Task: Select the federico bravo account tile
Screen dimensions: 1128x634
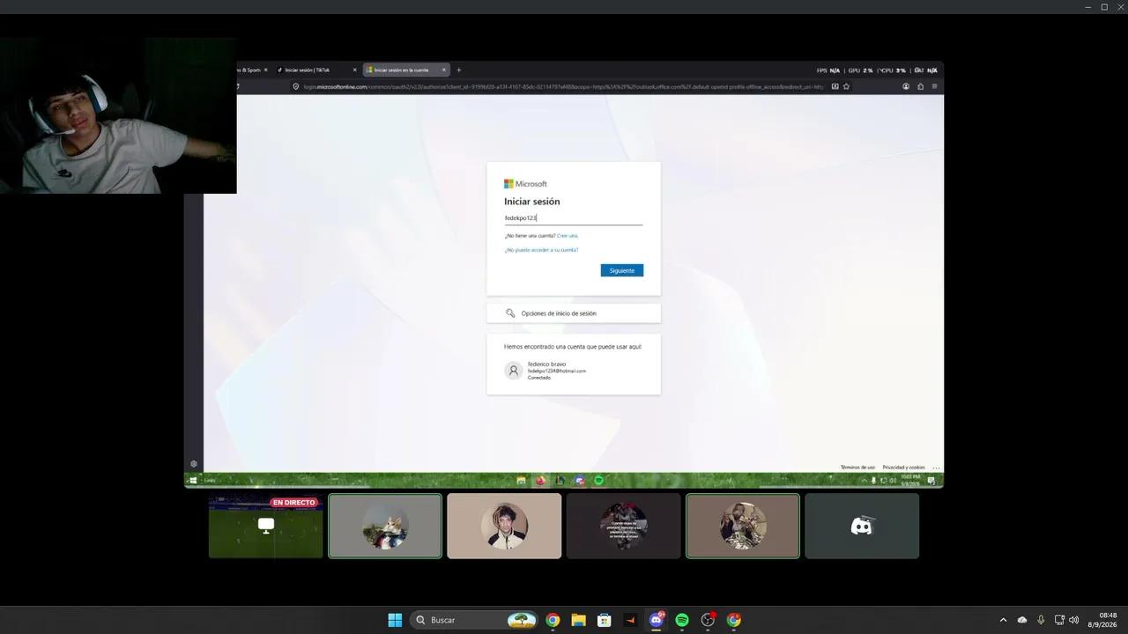Action: tap(573, 371)
